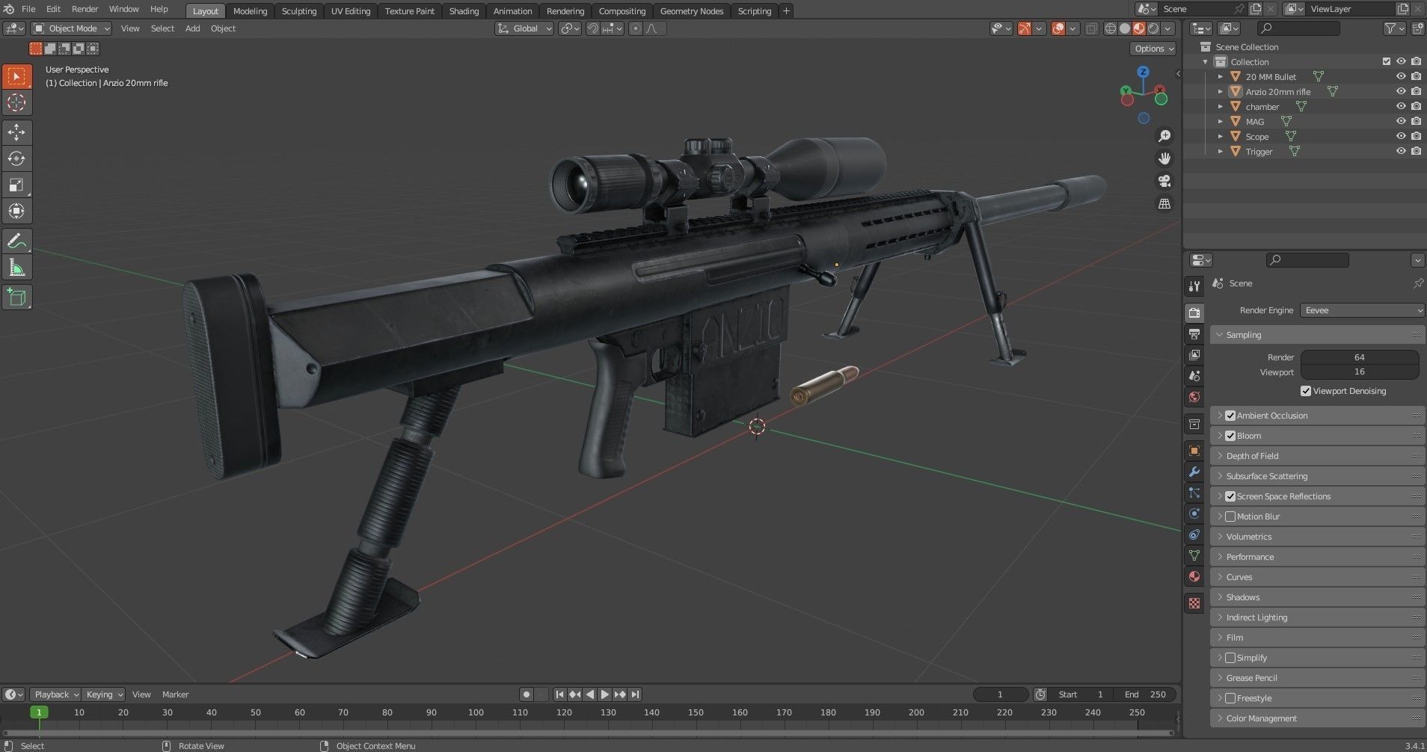Expand the Depth of Field panel

click(x=1317, y=456)
